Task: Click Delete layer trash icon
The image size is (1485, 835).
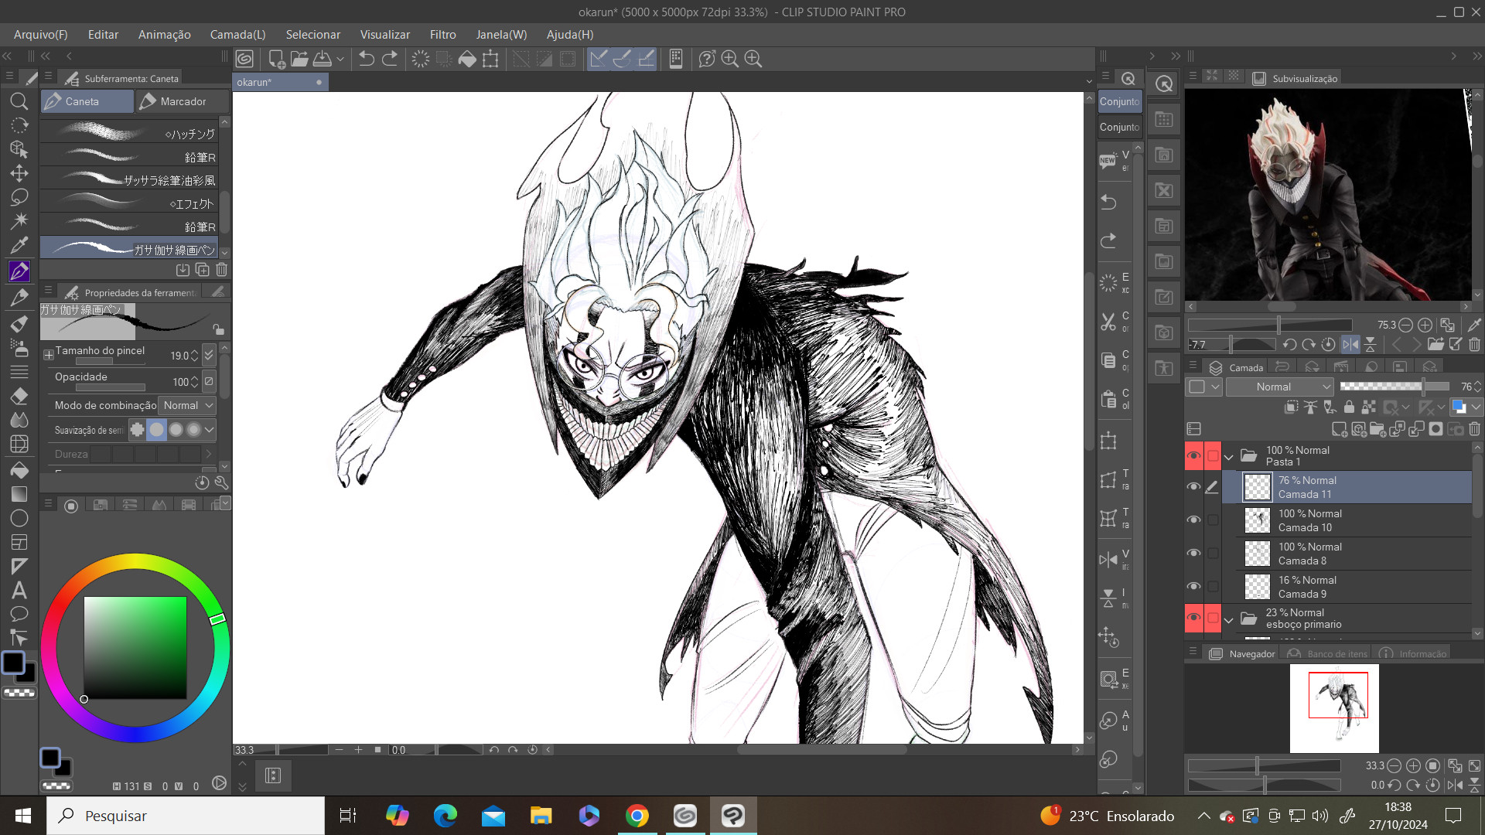Action: [1474, 429]
